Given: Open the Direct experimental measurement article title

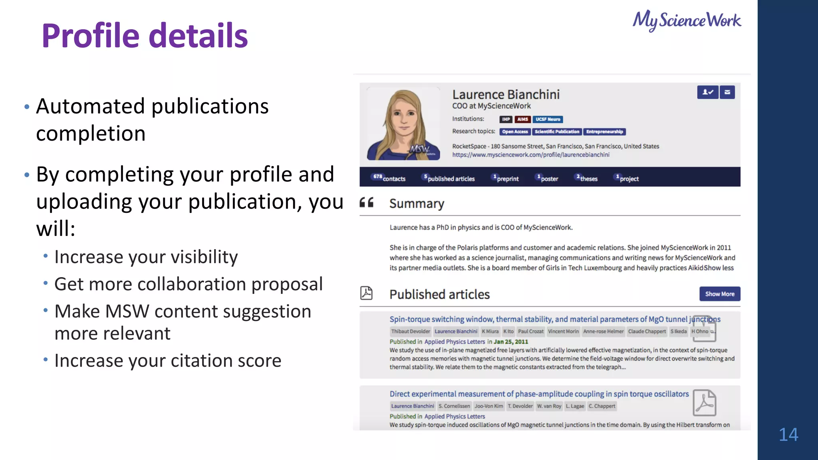Looking at the screenshot, I should pos(539,394).
